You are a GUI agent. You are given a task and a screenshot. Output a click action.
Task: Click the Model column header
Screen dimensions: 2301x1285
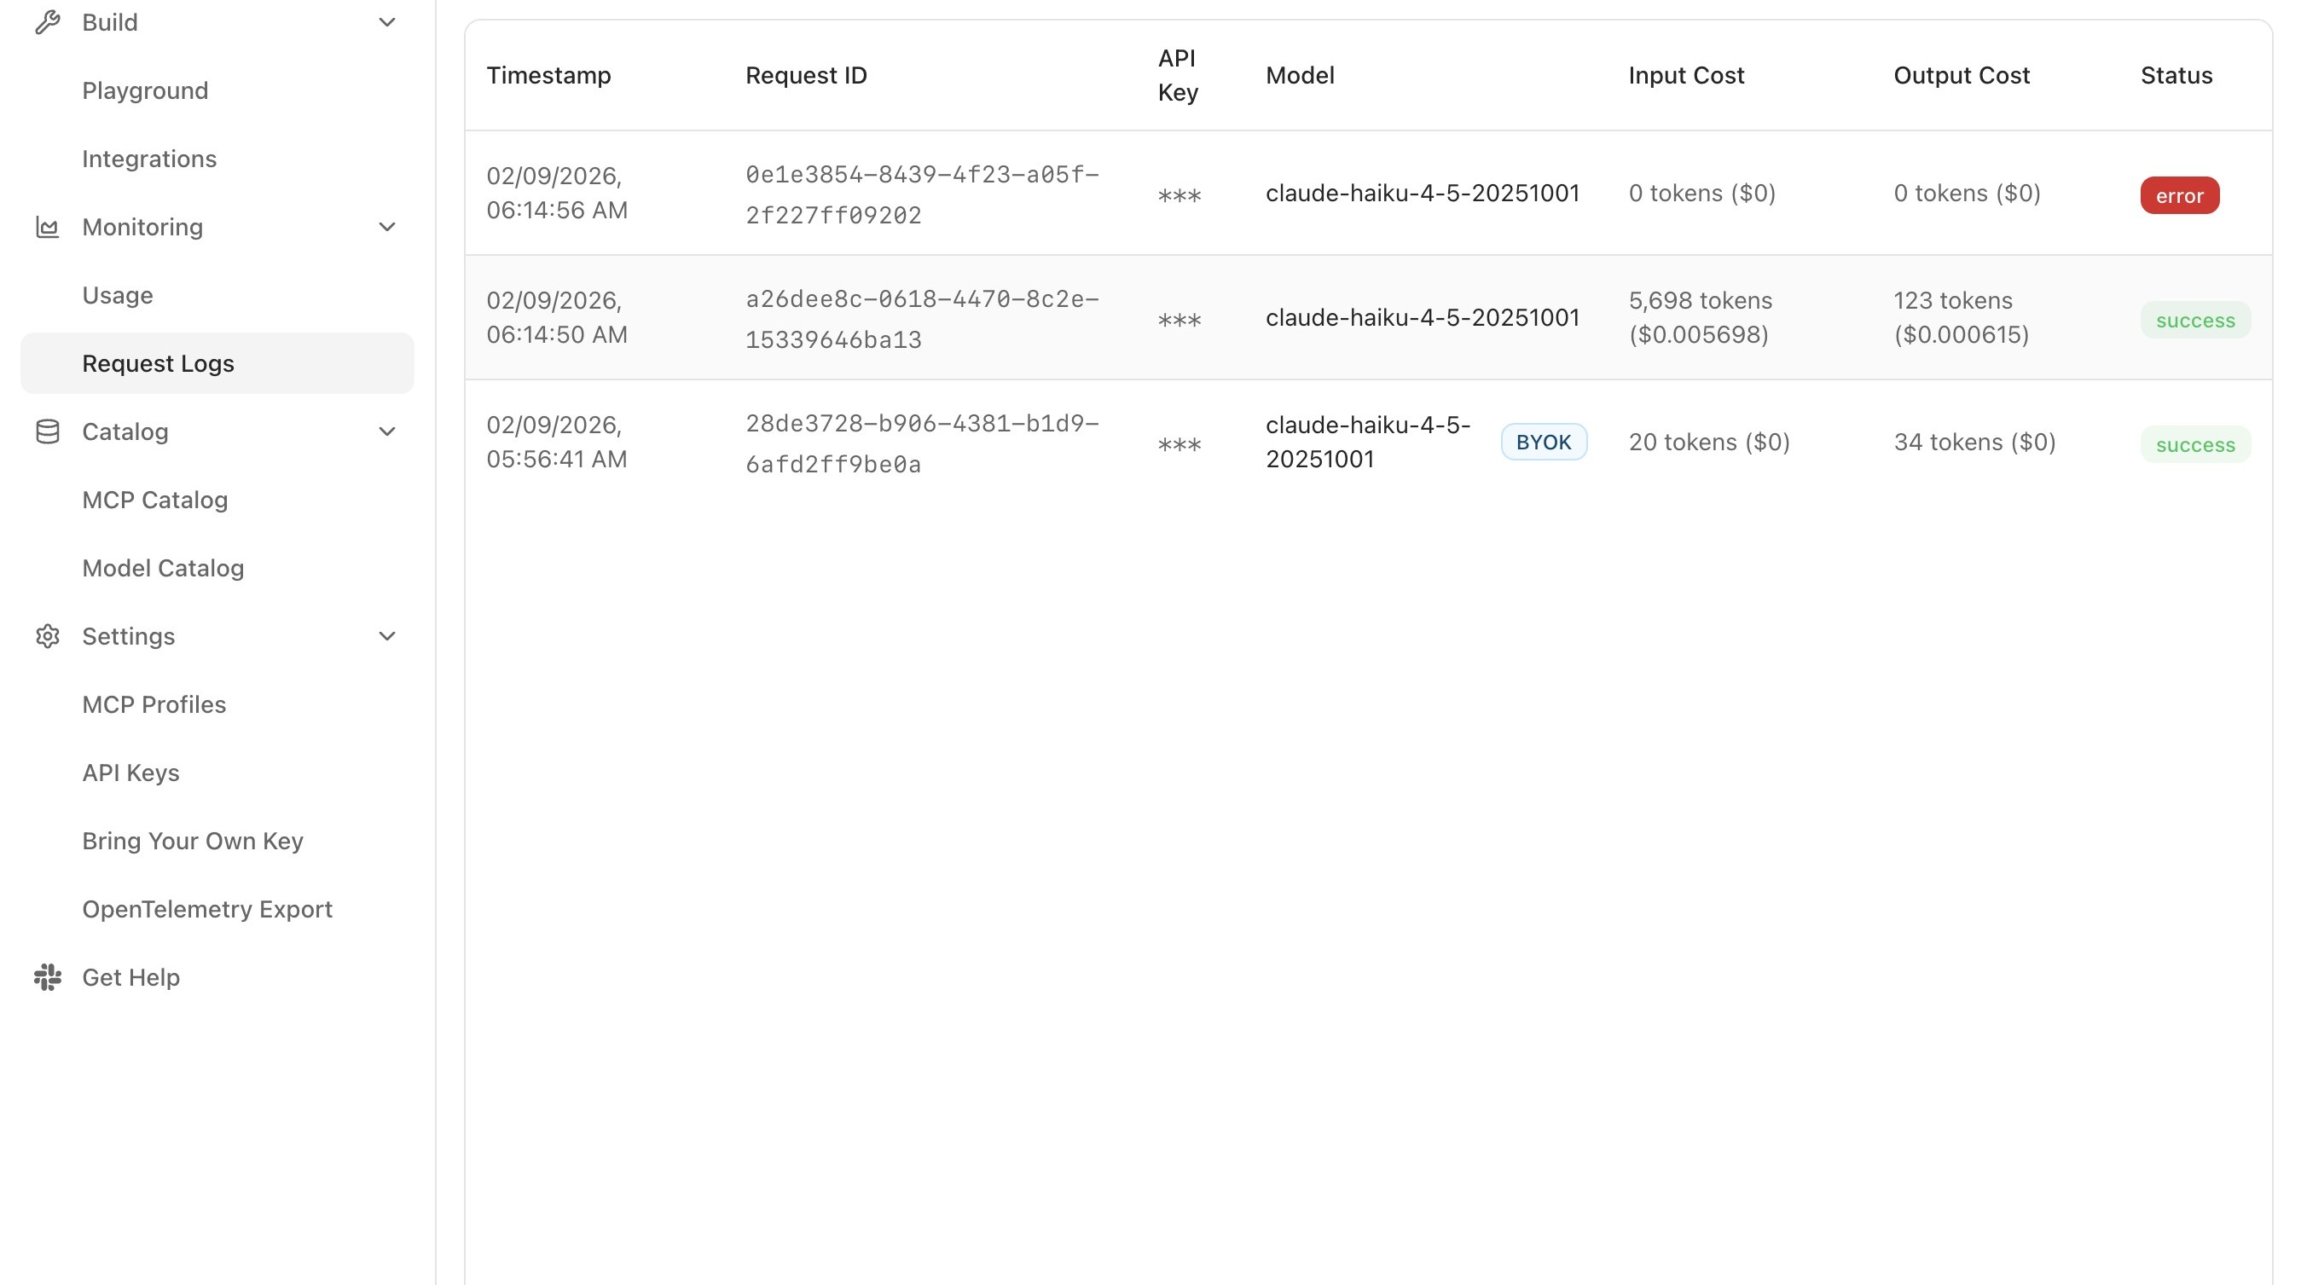click(x=1300, y=75)
